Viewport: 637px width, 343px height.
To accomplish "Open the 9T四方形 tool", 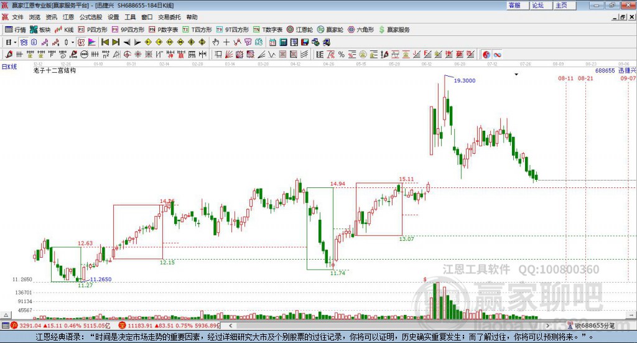I will 233,30.
